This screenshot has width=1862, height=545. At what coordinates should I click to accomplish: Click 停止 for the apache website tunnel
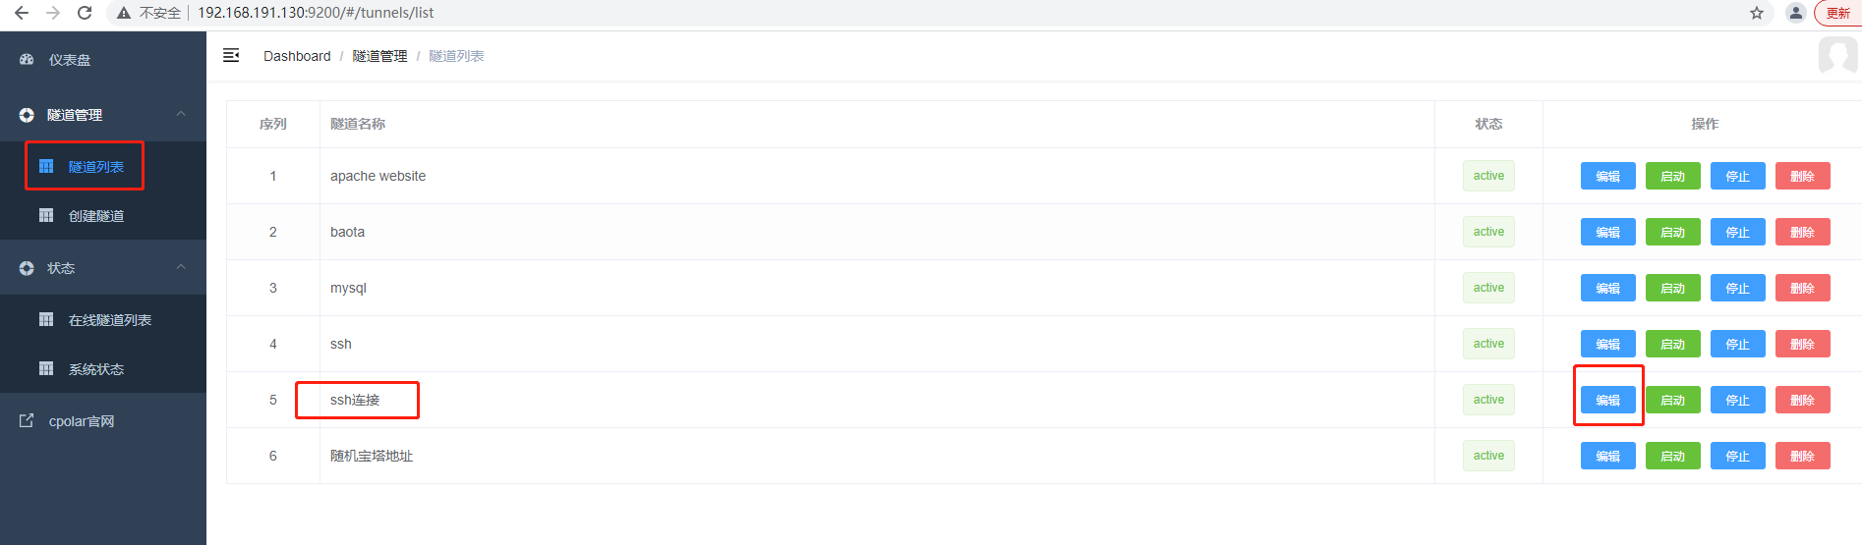[x=1737, y=176]
